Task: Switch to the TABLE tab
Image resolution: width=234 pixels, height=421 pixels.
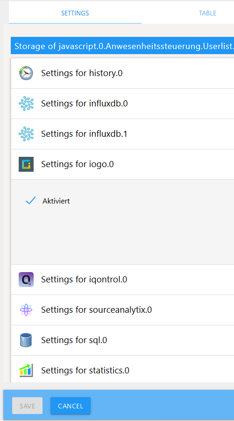Action: [208, 13]
